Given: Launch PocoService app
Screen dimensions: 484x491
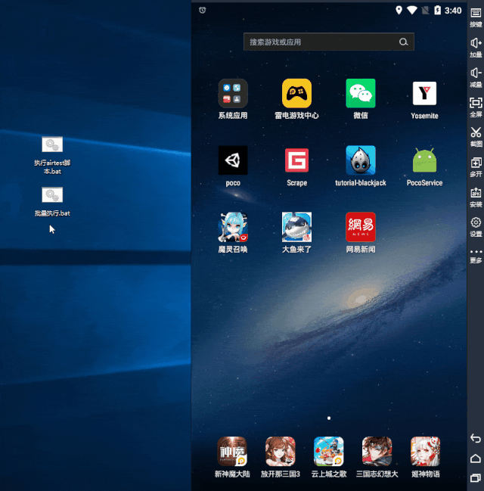Looking at the screenshot, I should (x=424, y=160).
